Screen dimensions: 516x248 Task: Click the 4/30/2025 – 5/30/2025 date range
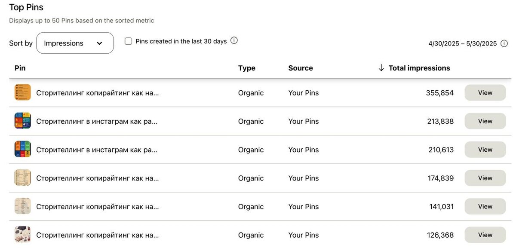(462, 43)
